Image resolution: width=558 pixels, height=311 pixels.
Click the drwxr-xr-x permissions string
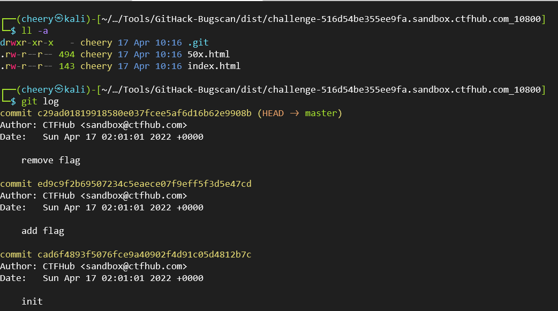pyautogui.click(x=27, y=43)
